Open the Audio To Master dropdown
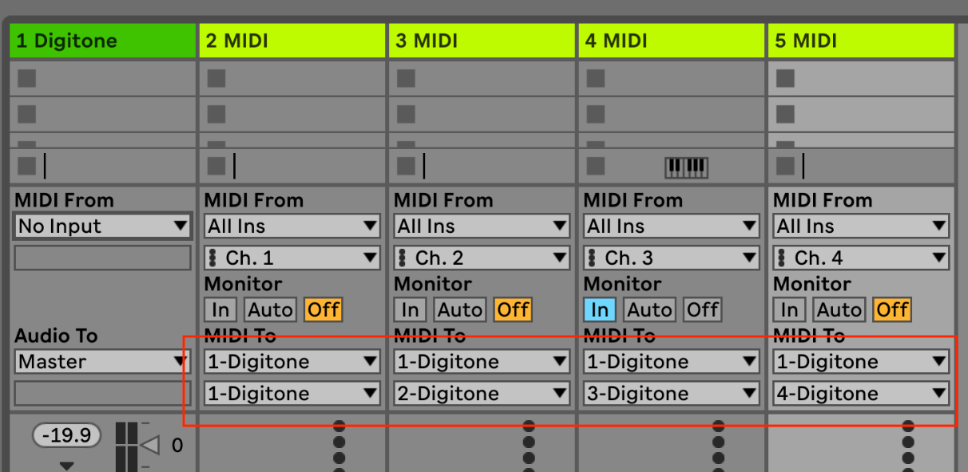968x472 pixels. (102, 362)
